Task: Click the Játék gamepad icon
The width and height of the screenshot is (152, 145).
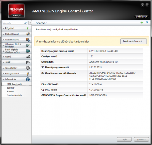Action: [x=28, y=62]
